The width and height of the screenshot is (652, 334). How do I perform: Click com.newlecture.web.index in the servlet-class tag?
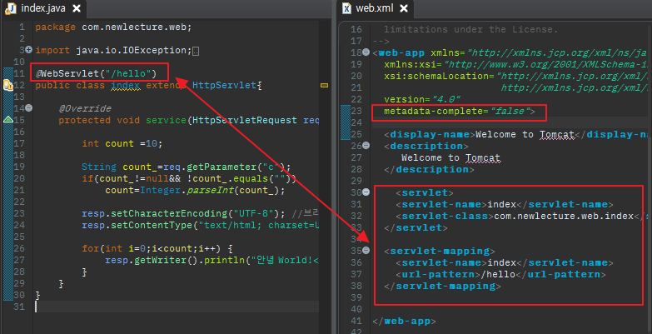[565, 217]
